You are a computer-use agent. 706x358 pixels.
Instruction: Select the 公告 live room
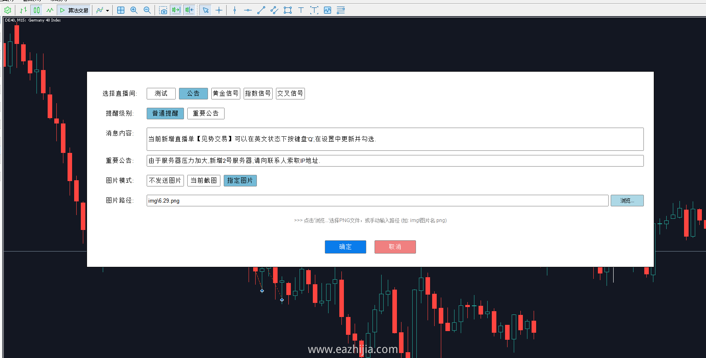point(193,94)
